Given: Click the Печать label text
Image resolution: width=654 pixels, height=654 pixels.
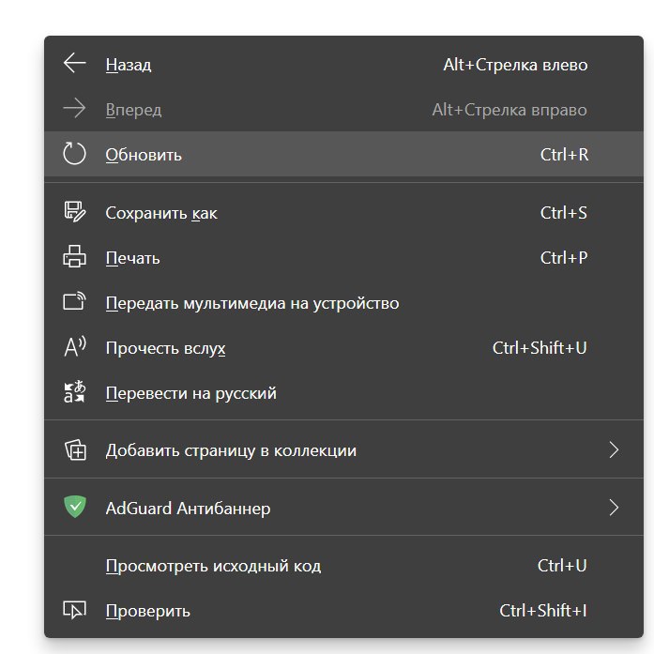Looking at the screenshot, I should [132, 258].
